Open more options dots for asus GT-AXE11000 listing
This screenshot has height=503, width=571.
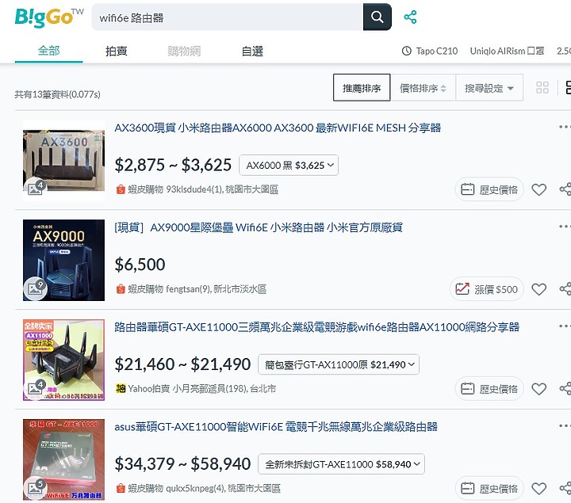click(x=565, y=426)
